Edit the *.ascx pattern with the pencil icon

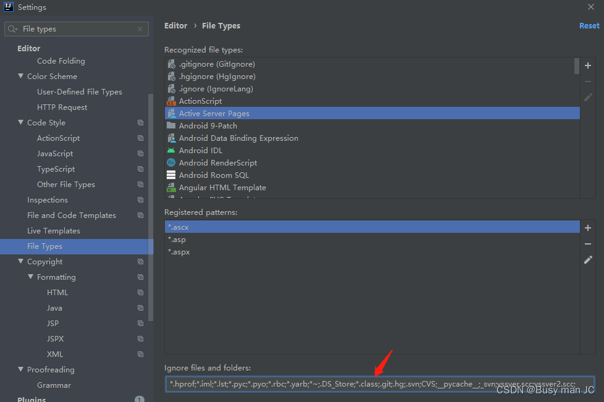(x=587, y=259)
